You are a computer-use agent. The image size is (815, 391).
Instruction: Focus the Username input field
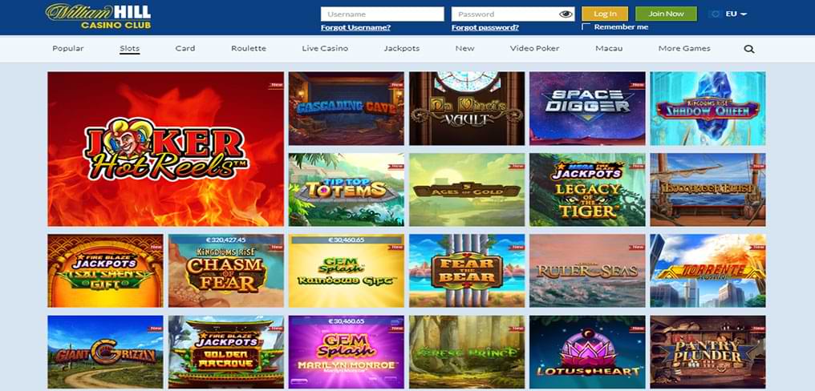click(x=382, y=14)
